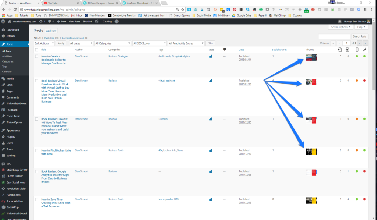Click the search posts input field

(334, 36)
